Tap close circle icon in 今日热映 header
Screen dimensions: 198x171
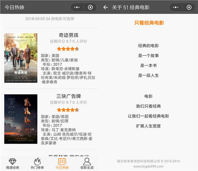pos(90,7)
